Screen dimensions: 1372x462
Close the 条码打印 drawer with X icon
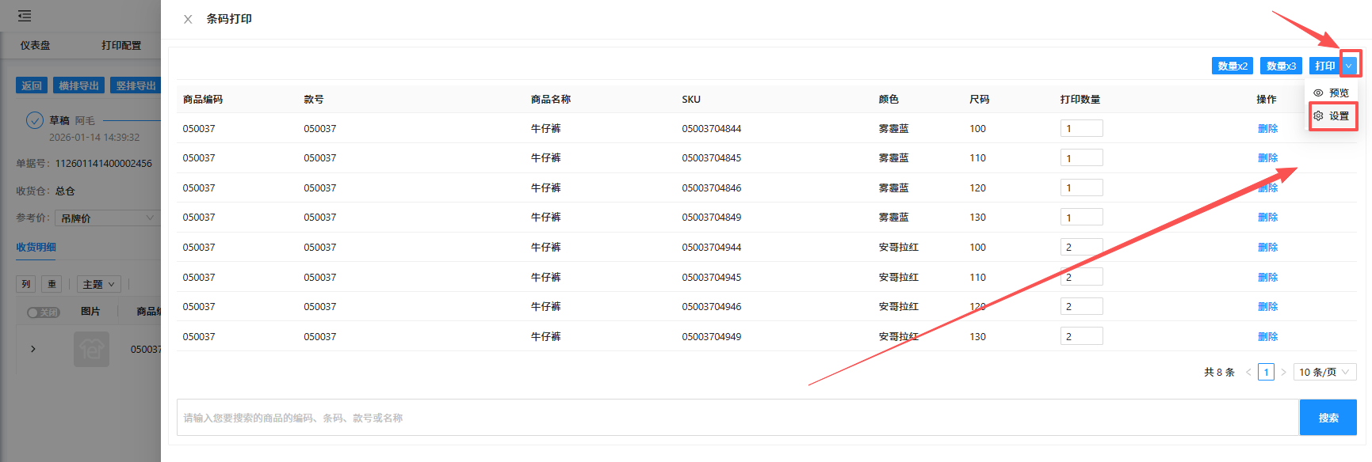188,19
